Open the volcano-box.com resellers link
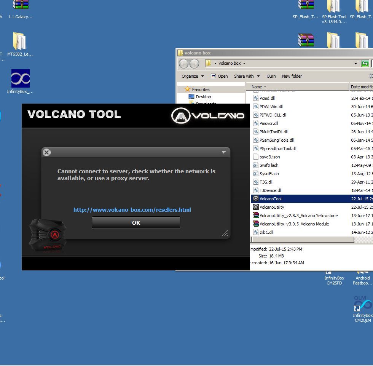This screenshot has height=366, width=373. [x=132, y=209]
